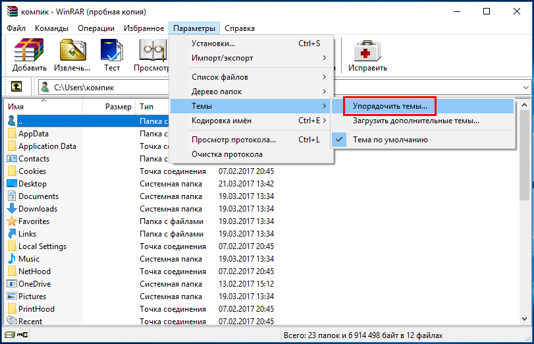The height and width of the screenshot is (344, 534).
Task: Select the Favorites star icon
Action: (12, 221)
